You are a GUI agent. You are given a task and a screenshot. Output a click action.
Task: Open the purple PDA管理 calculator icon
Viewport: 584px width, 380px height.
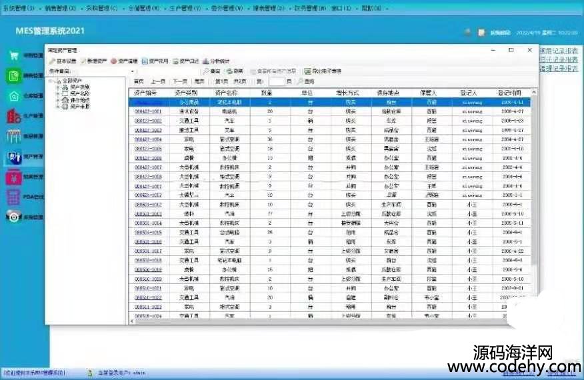(13, 197)
